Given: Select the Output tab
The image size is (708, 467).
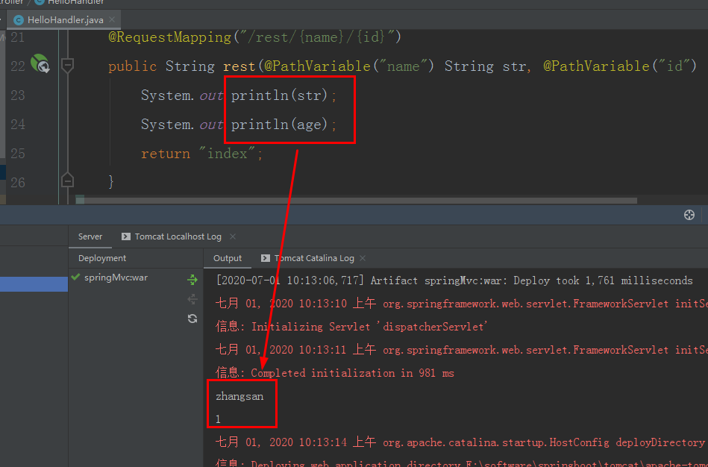Looking at the screenshot, I should click(x=228, y=258).
